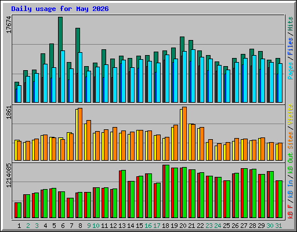Click day label 23 on x-axis
Viewport: 297px width, 232px height.
click(x=209, y=226)
